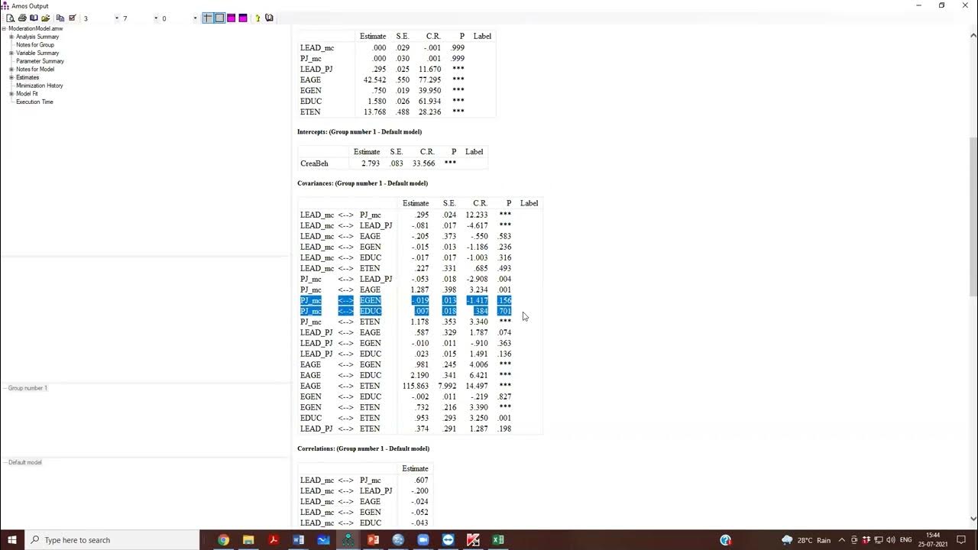The width and height of the screenshot is (978, 550).
Task: Open PowerPoint from the taskbar
Action: (x=373, y=540)
